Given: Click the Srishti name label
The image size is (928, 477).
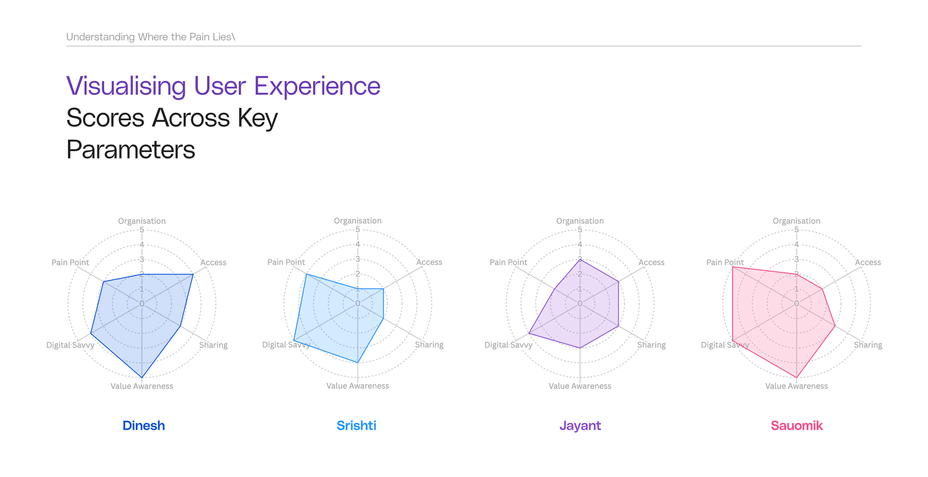Looking at the screenshot, I should (357, 425).
